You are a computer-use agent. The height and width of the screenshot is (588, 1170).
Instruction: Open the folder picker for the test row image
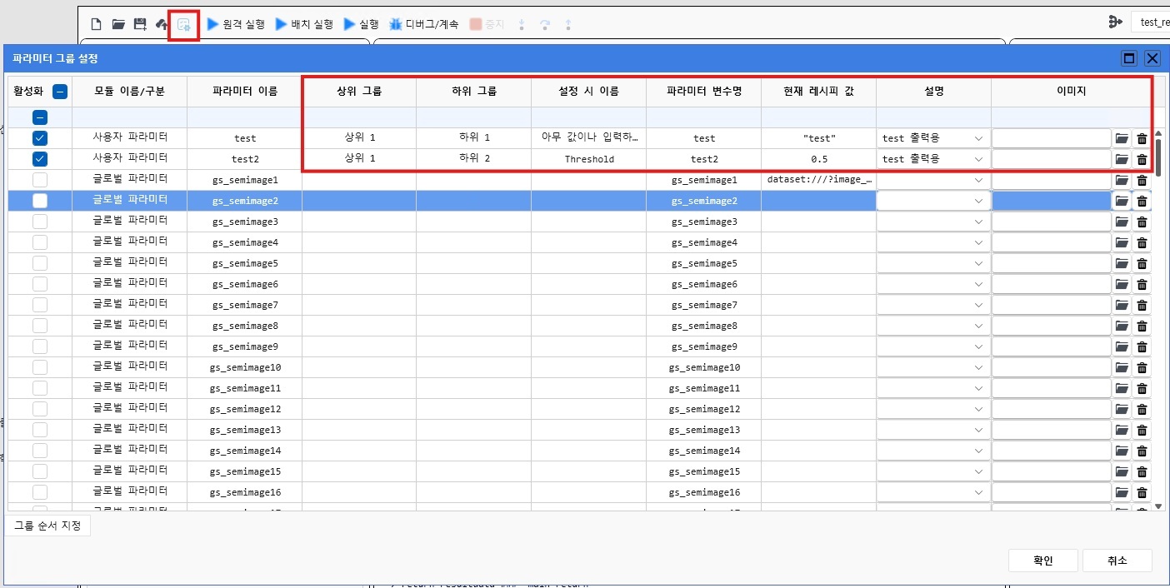[x=1121, y=138]
